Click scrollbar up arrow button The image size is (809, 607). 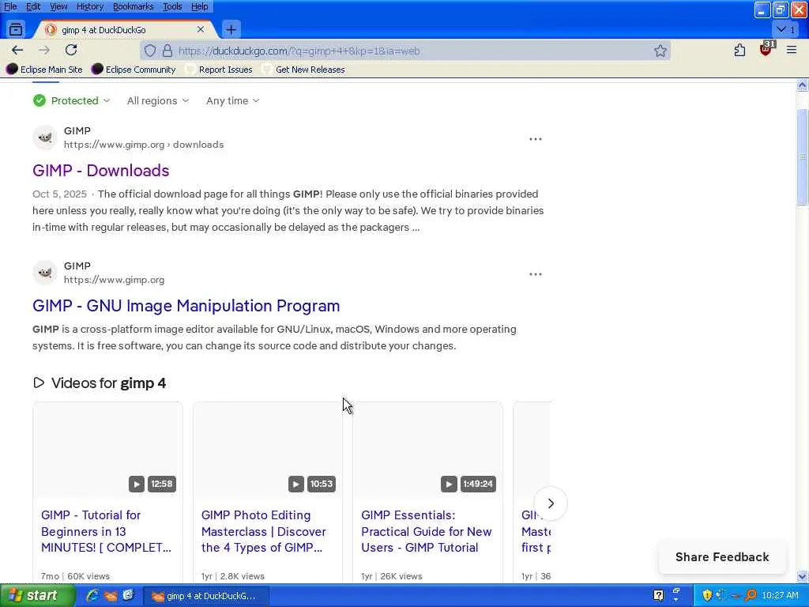pyautogui.click(x=803, y=85)
